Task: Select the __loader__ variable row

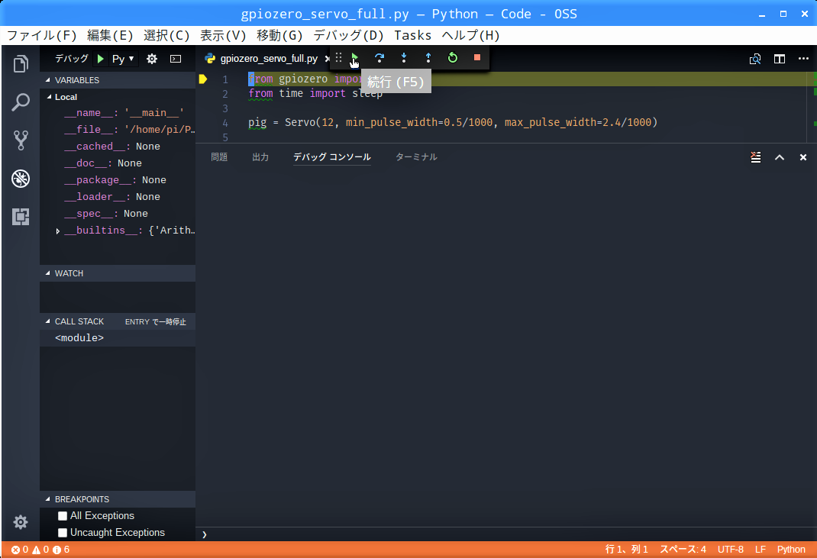Action: pos(118,197)
